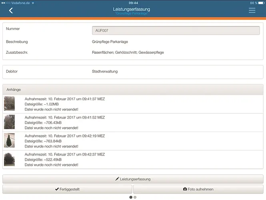Select the second page indicator dot
Screen dimensions: 266x200
pyautogui.click(x=135, y=197)
